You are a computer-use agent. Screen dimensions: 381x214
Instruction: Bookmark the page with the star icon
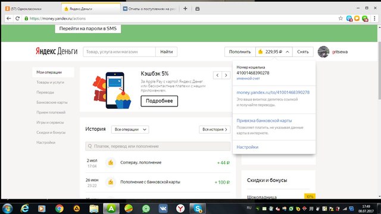341,18
